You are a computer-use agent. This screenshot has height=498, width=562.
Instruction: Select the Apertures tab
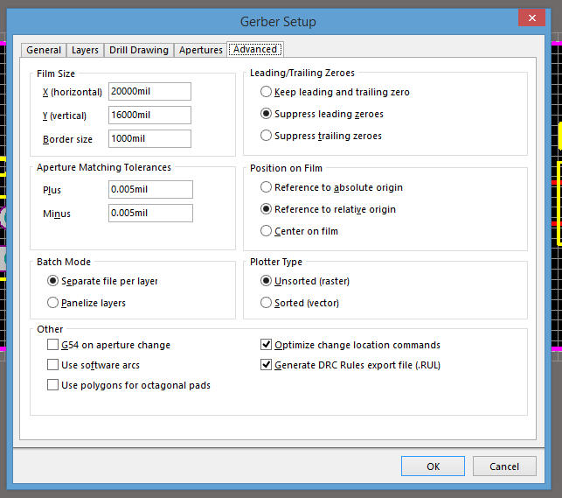(200, 50)
